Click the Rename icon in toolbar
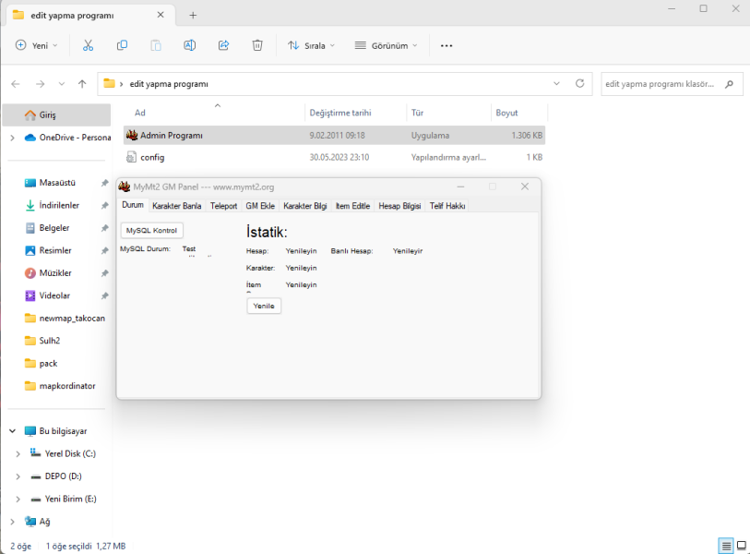The width and height of the screenshot is (750, 554). click(x=189, y=45)
